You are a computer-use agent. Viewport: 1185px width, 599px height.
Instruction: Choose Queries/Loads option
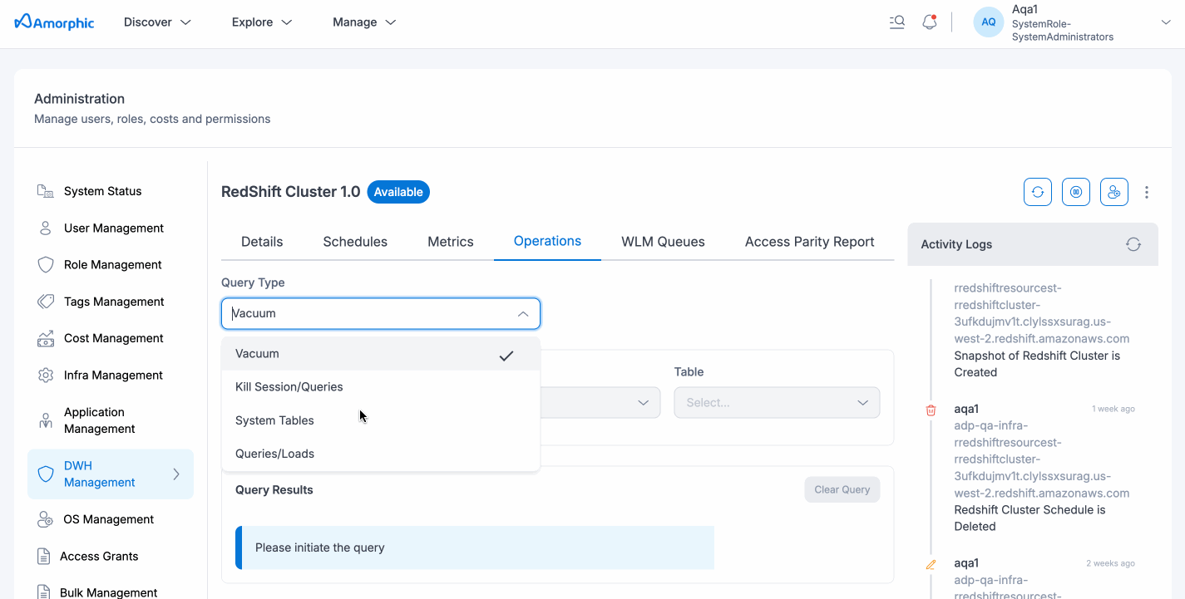[381, 454]
